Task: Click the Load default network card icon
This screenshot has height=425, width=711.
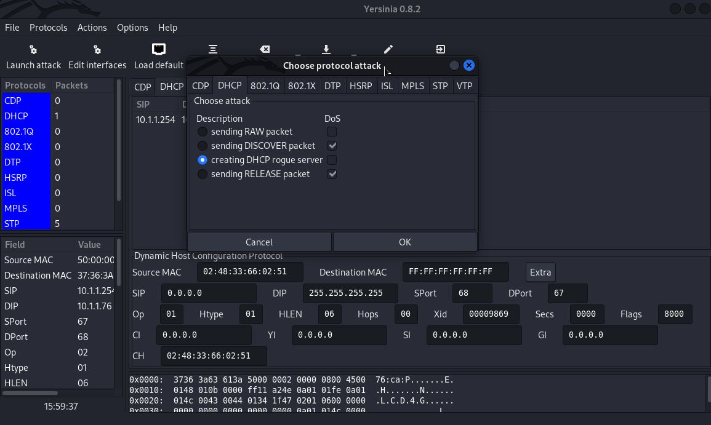Action: tap(158, 49)
